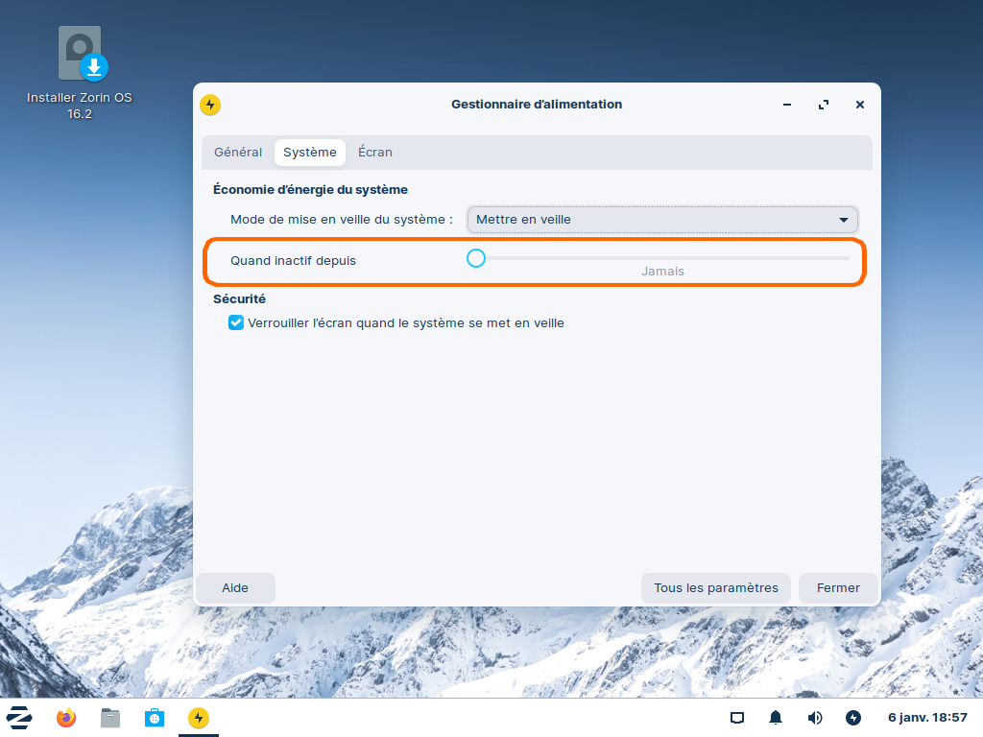Open the Zorin start menu
Image resolution: width=983 pixels, height=737 pixels.
(x=19, y=718)
